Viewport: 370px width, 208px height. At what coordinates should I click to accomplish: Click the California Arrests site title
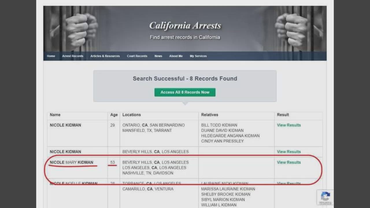click(x=185, y=26)
